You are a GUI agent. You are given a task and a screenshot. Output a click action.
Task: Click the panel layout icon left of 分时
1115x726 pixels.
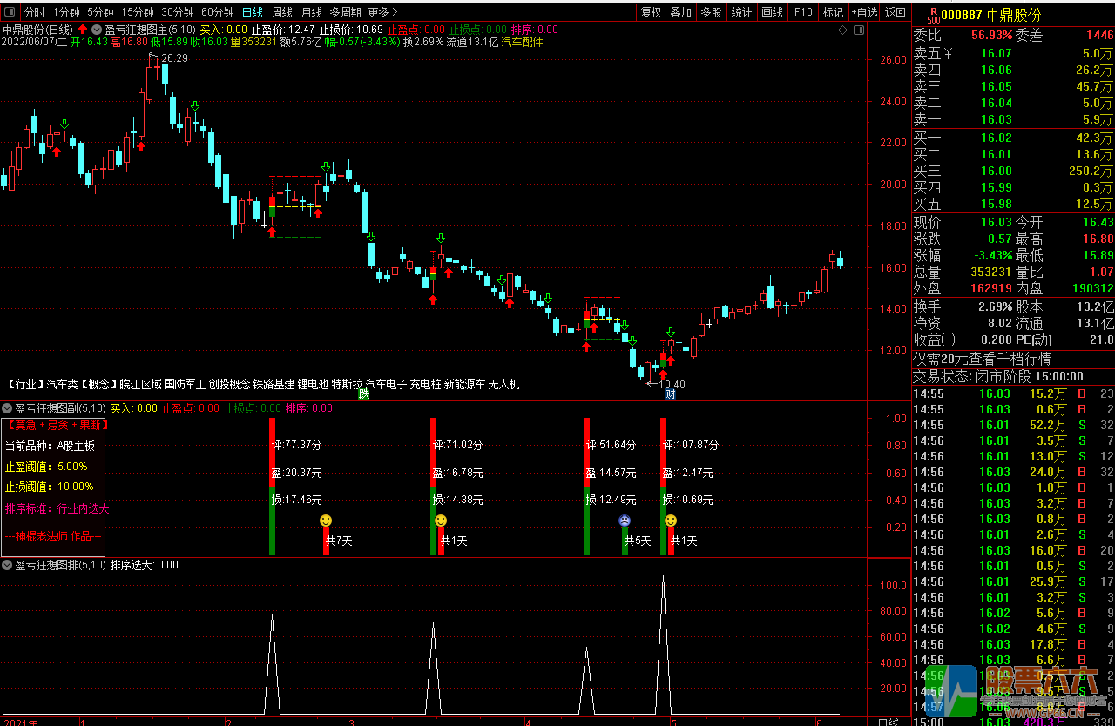tap(10, 12)
